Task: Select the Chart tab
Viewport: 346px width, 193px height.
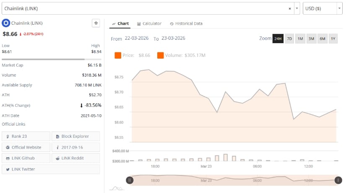Action: tap(120, 23)
